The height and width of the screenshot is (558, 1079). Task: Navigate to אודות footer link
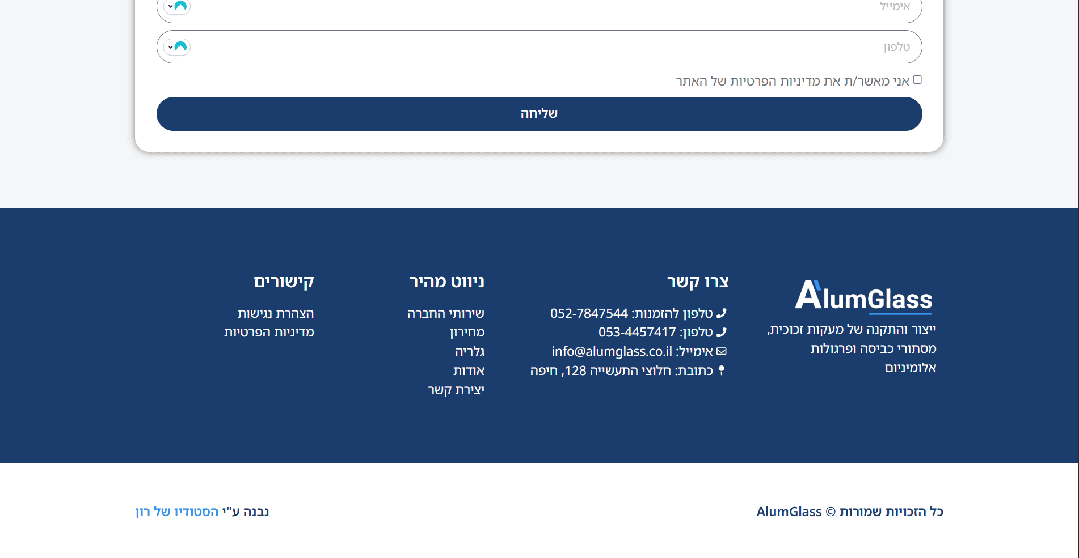469,370
